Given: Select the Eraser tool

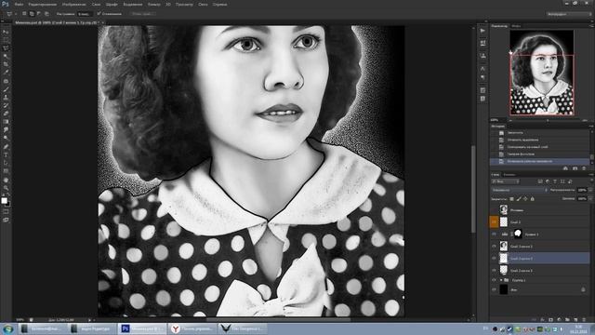Looking at the screenshot, I should click(6, 114).
